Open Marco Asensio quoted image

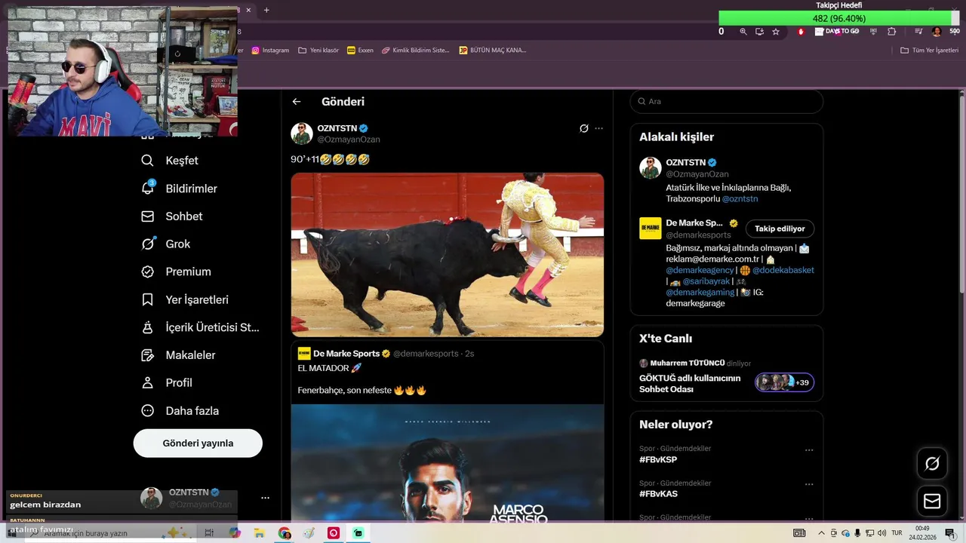click(448, 463)
